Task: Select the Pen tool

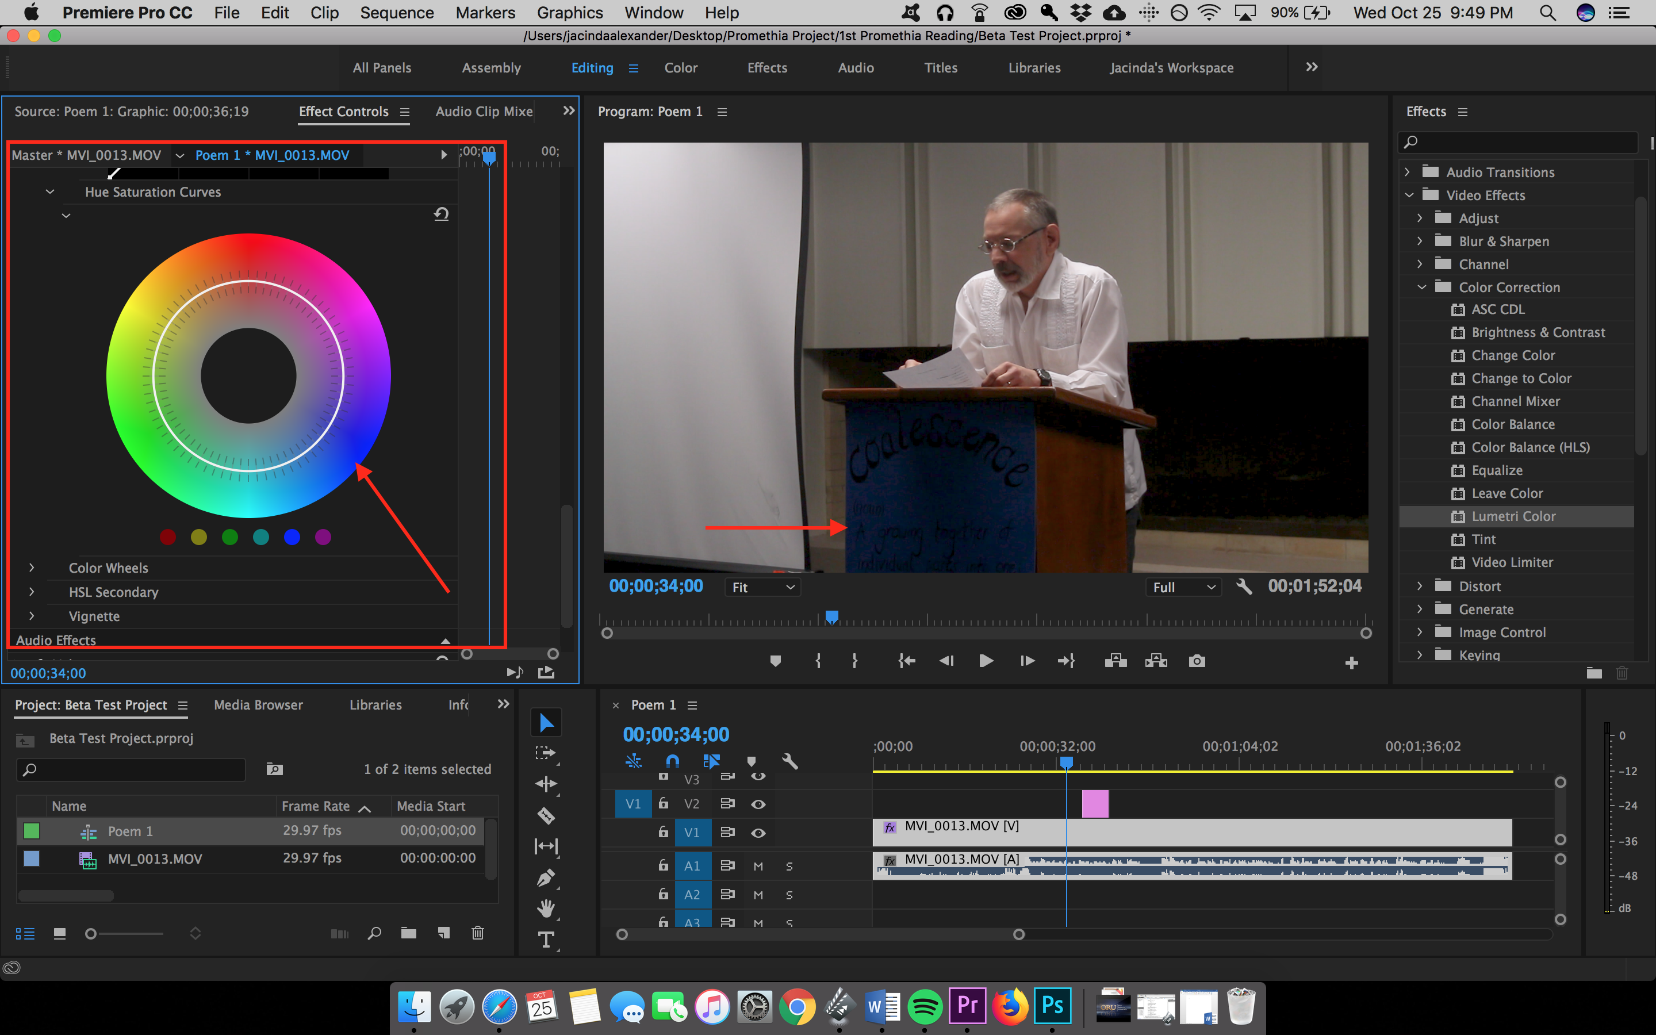Action: (545, 877)
